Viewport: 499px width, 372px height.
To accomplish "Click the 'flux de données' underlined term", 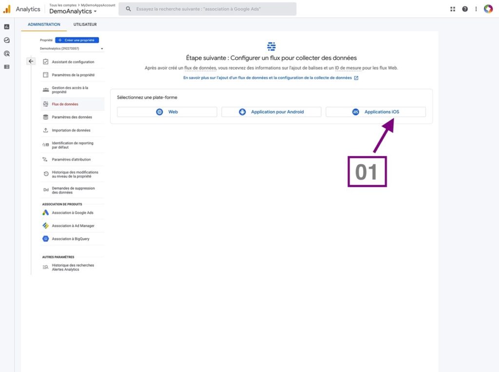I will click(x=200, y=68).
